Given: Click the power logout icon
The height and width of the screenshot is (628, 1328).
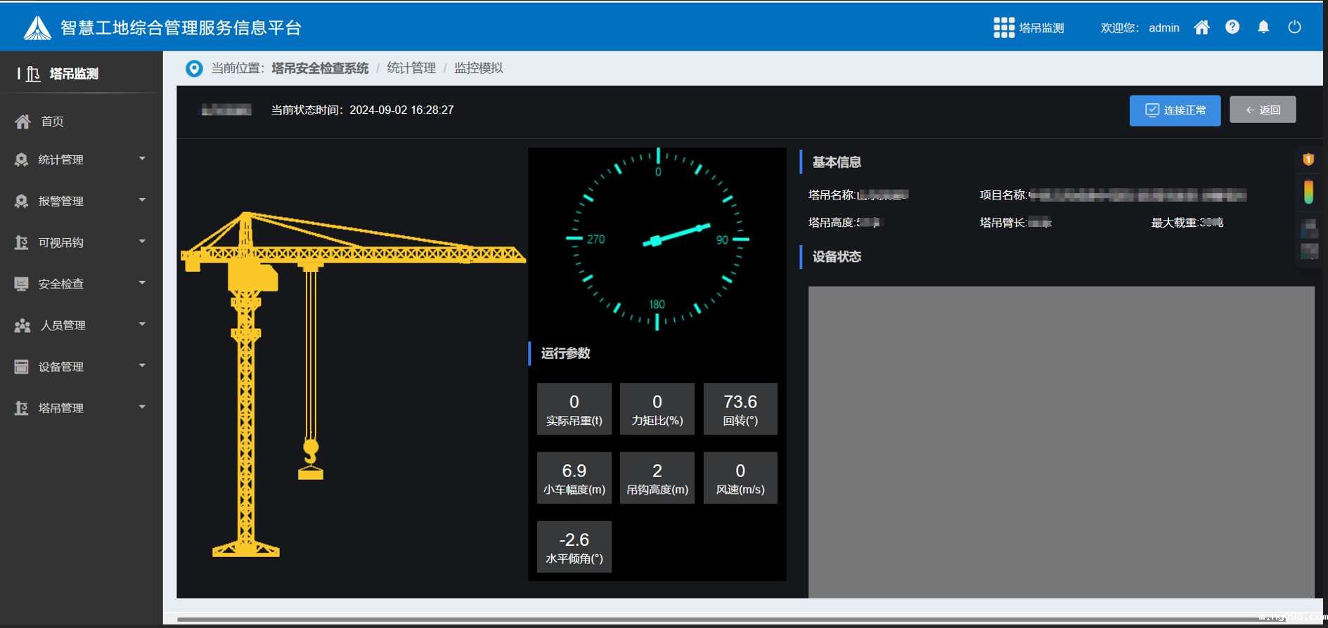Looking at the screenshot, I should [x=1294, y=27].
